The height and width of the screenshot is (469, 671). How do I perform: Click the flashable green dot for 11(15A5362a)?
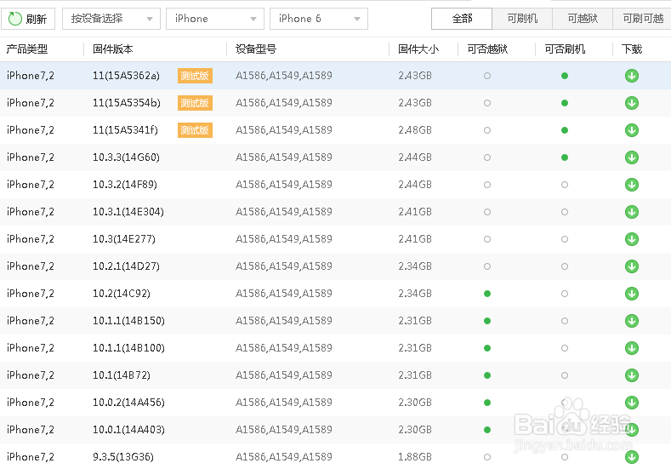pyautogui.click(x=565, y=76)
